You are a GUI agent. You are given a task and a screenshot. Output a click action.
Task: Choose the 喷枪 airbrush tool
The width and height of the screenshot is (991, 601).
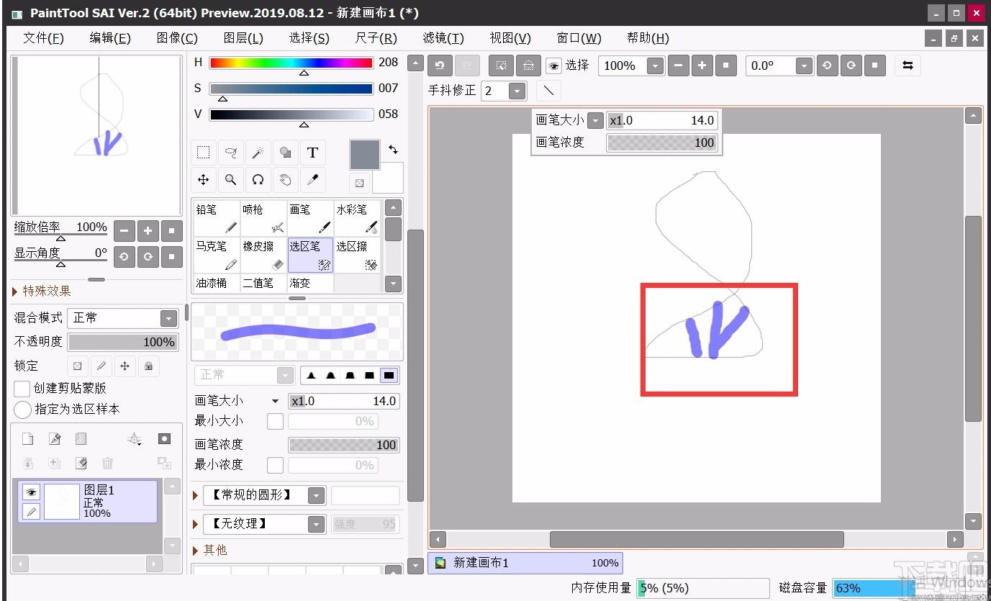(263, 218)
